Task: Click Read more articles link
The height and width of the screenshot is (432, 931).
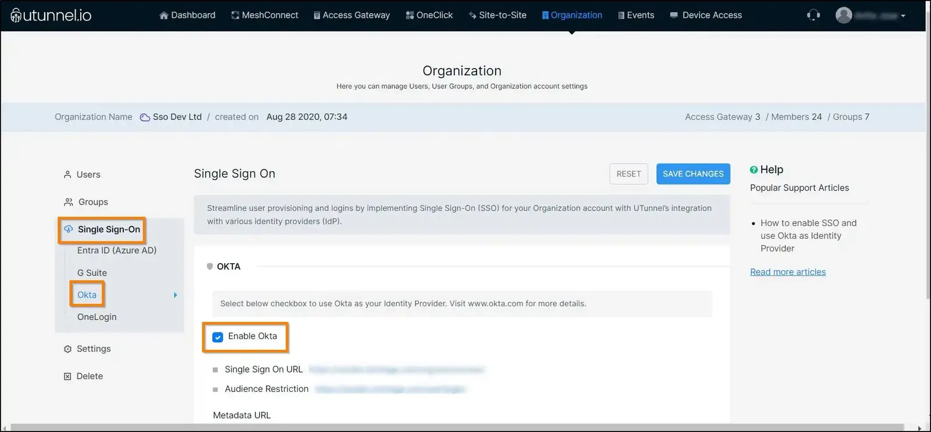Action: (788, 272)
